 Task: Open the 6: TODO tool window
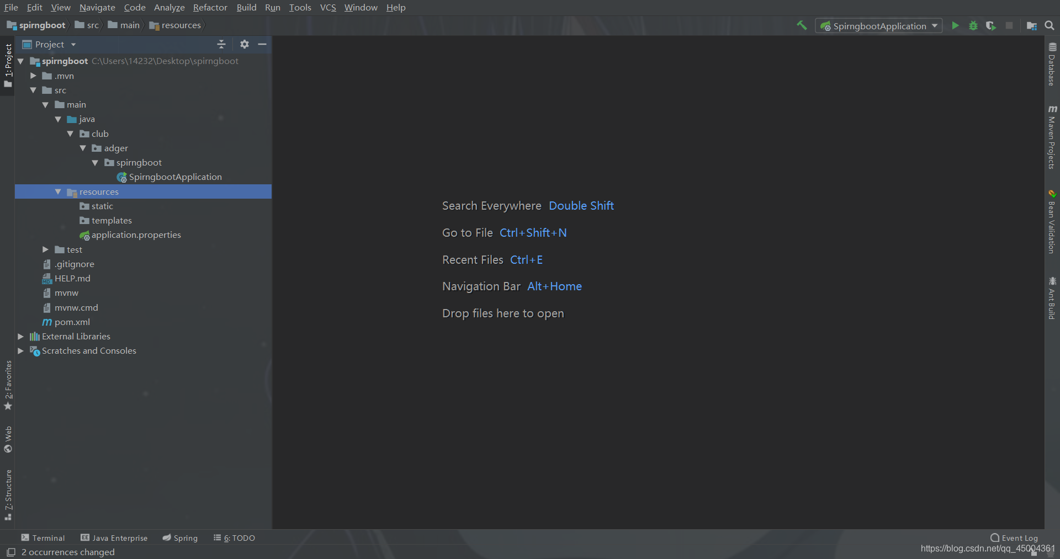(x=235, y=538)
